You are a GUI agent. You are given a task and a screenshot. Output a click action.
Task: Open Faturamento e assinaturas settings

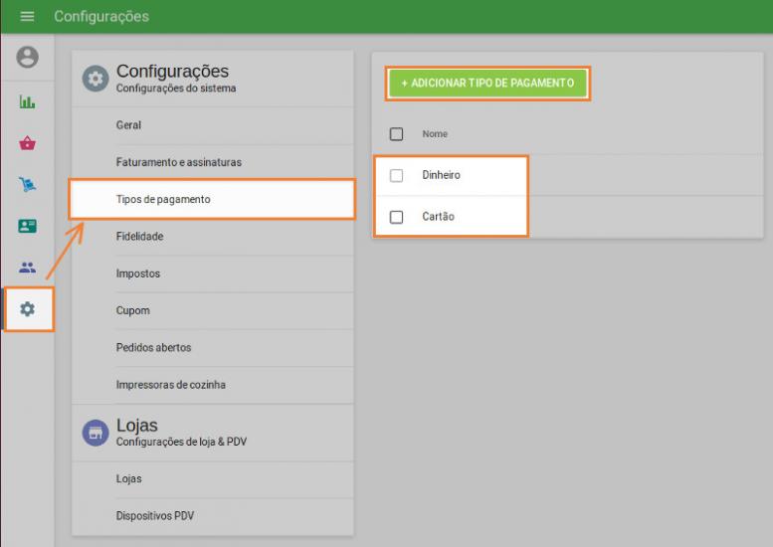pos(213,162)
